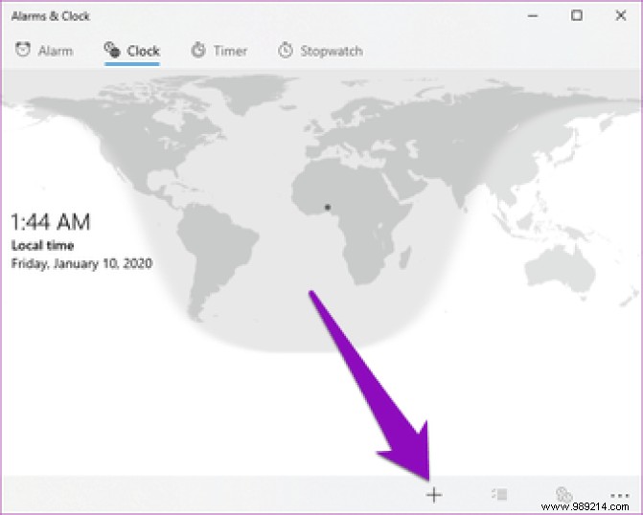Maximize the Alarms & Clock window
The image size is (643, 515).
577,15
